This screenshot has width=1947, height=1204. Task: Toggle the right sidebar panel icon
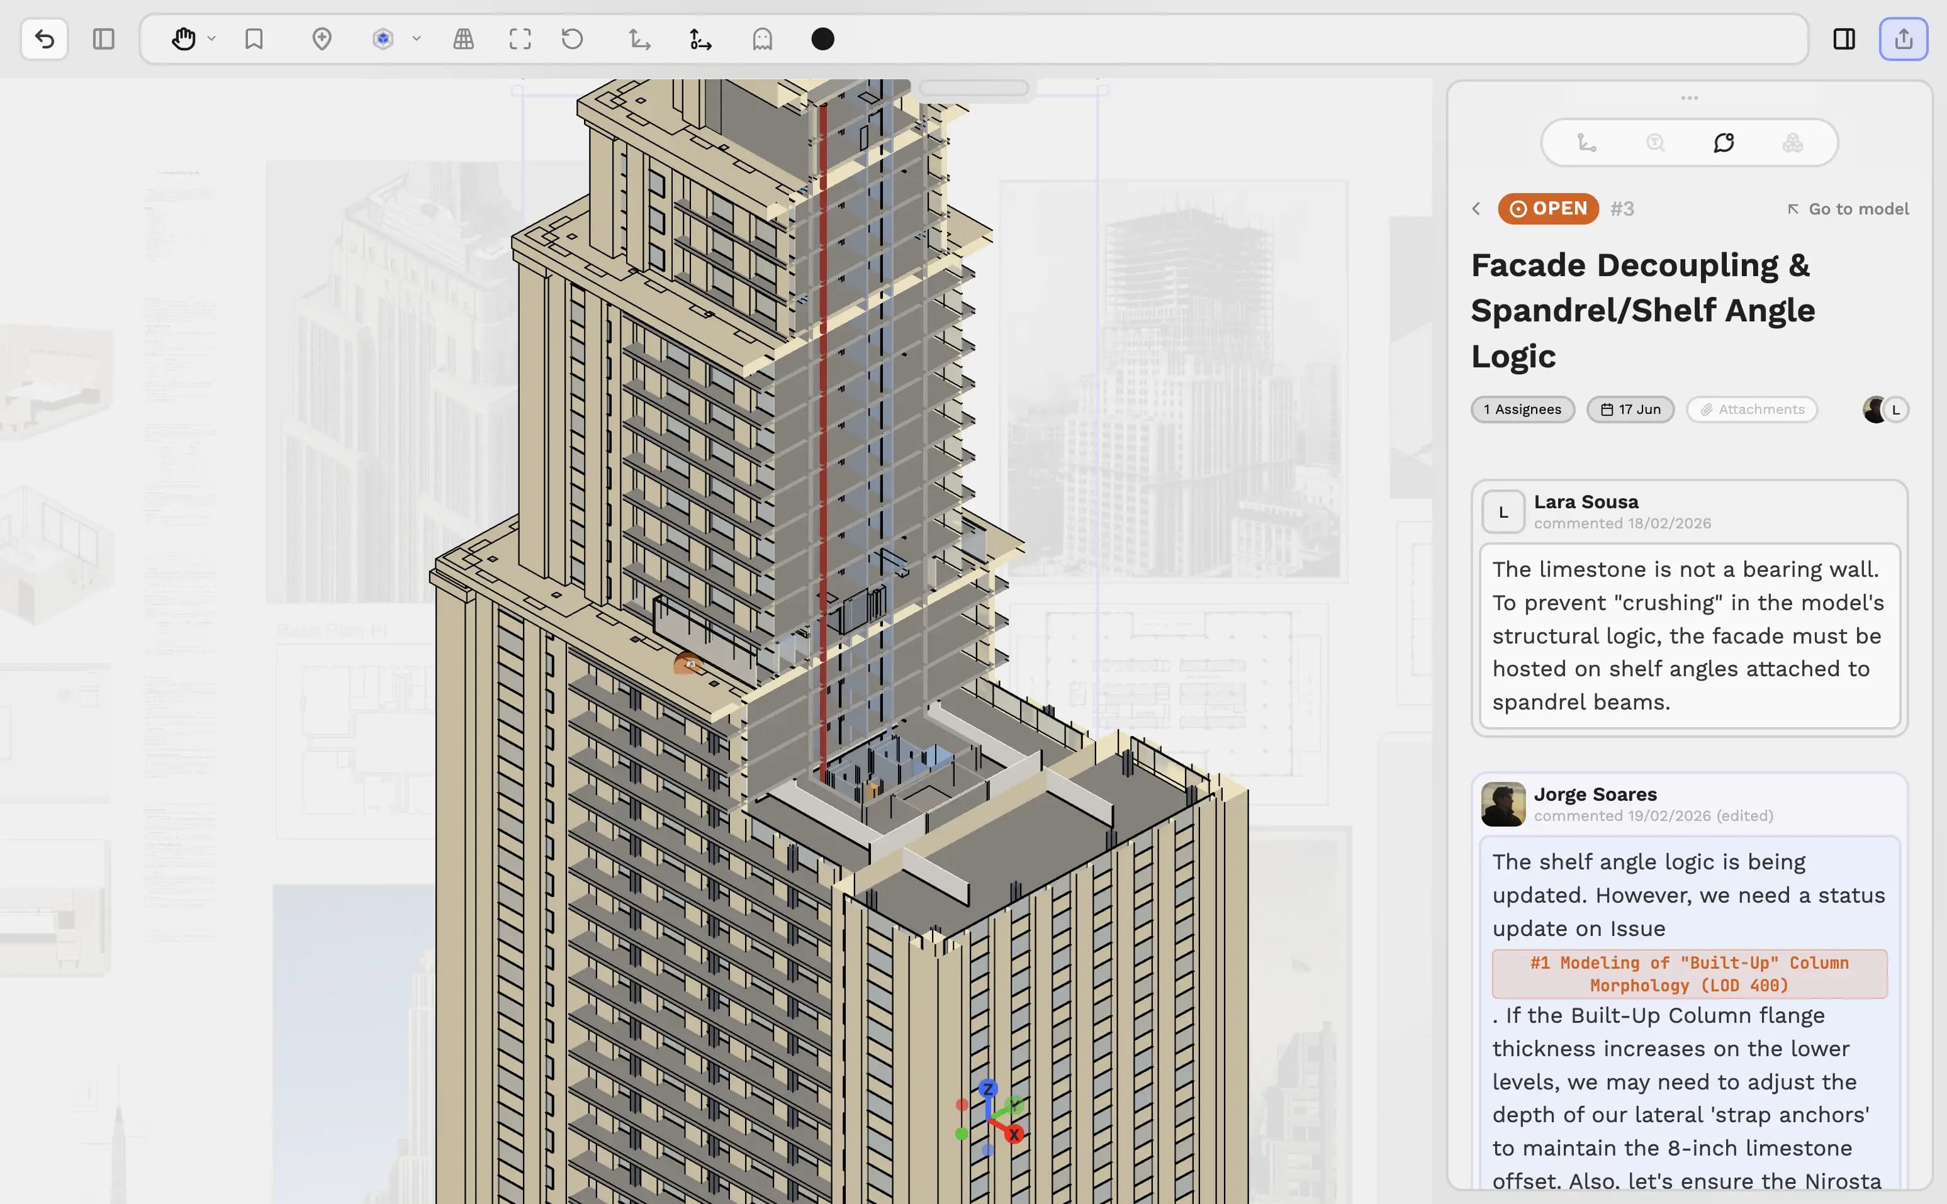coord(1844,39)
